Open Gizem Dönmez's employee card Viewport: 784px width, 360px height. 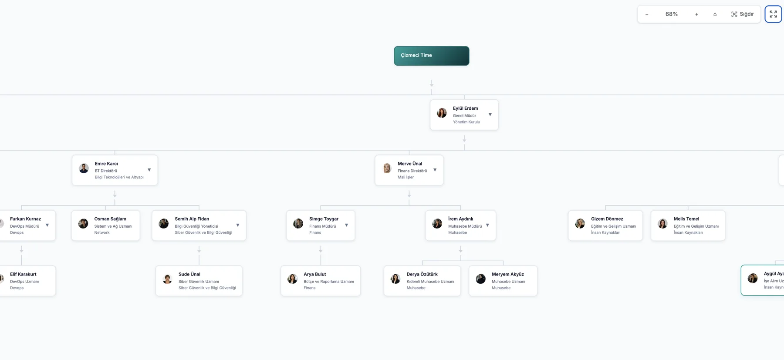pos(605,225)
